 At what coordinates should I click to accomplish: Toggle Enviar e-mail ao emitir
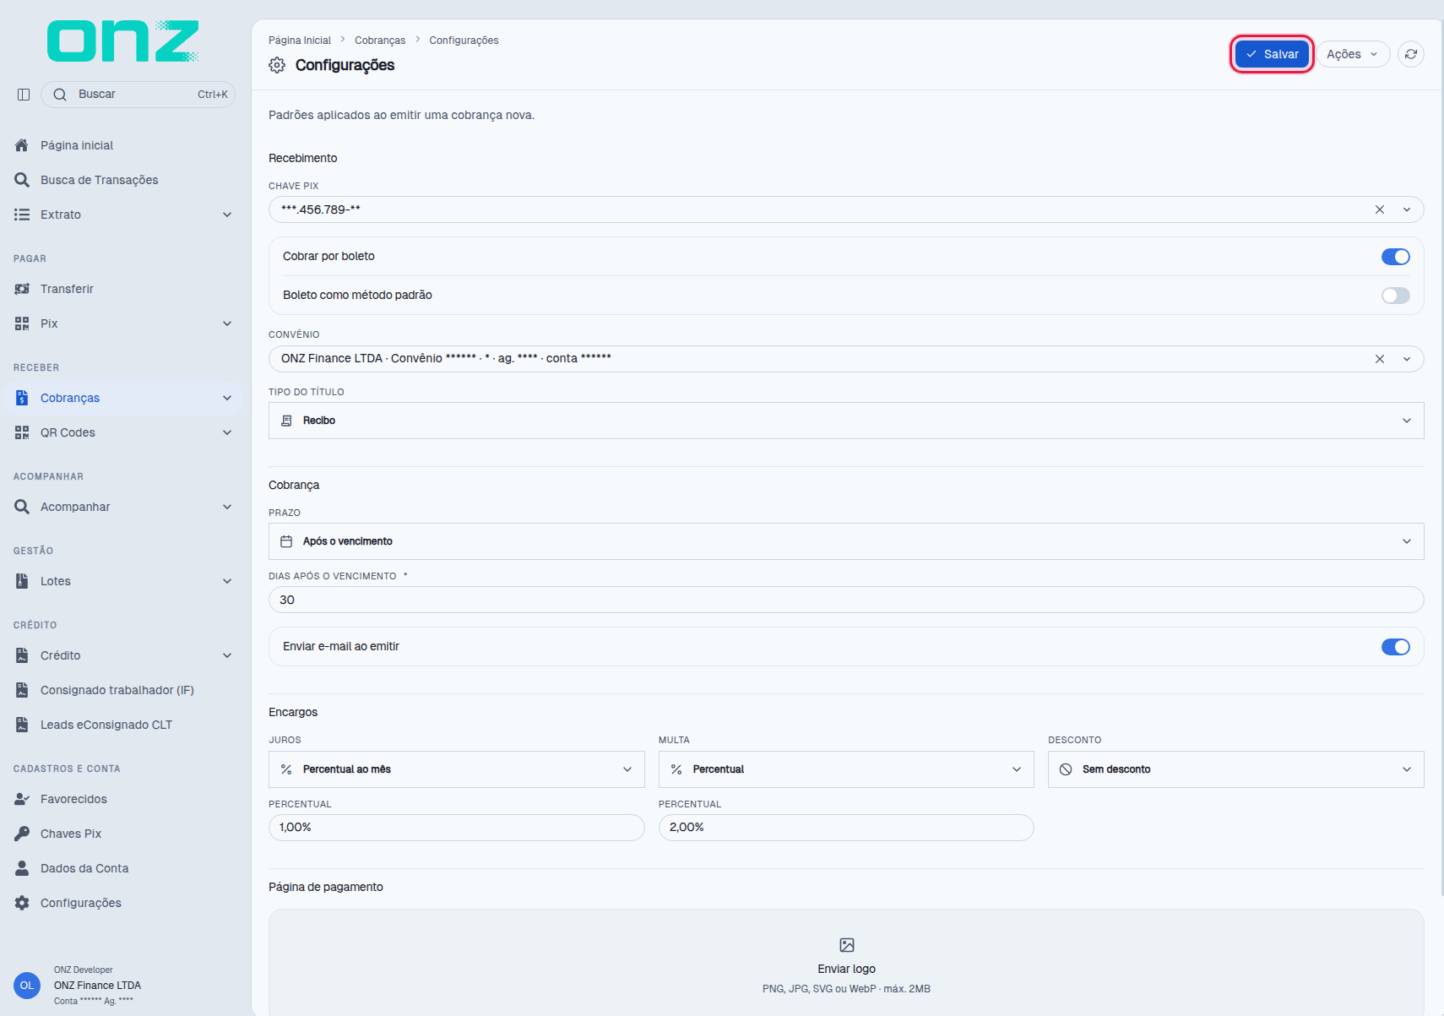pos(1395,647)
